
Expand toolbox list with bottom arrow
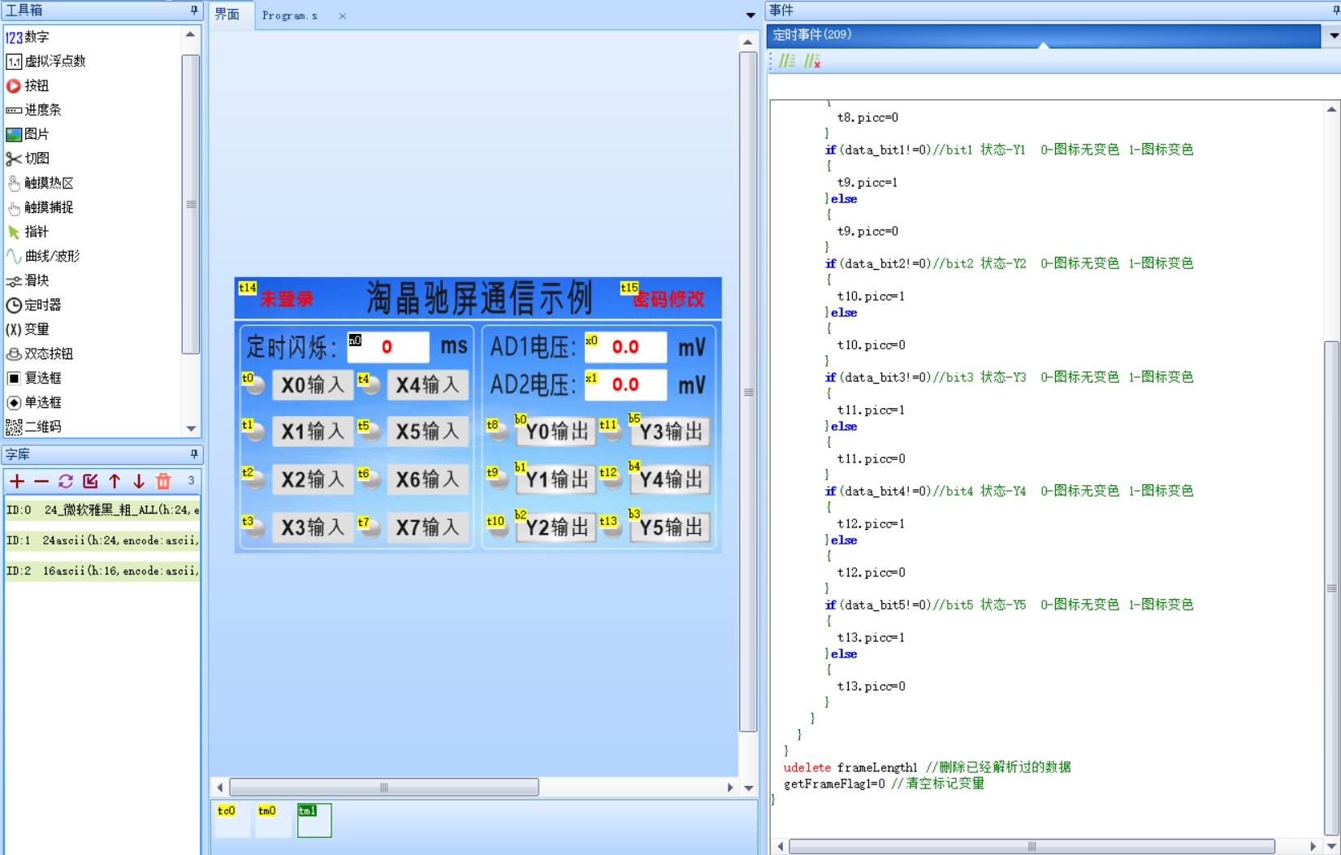tap(191, 428)
